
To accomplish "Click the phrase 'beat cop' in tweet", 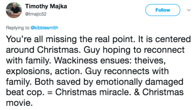I will [25, 92].
